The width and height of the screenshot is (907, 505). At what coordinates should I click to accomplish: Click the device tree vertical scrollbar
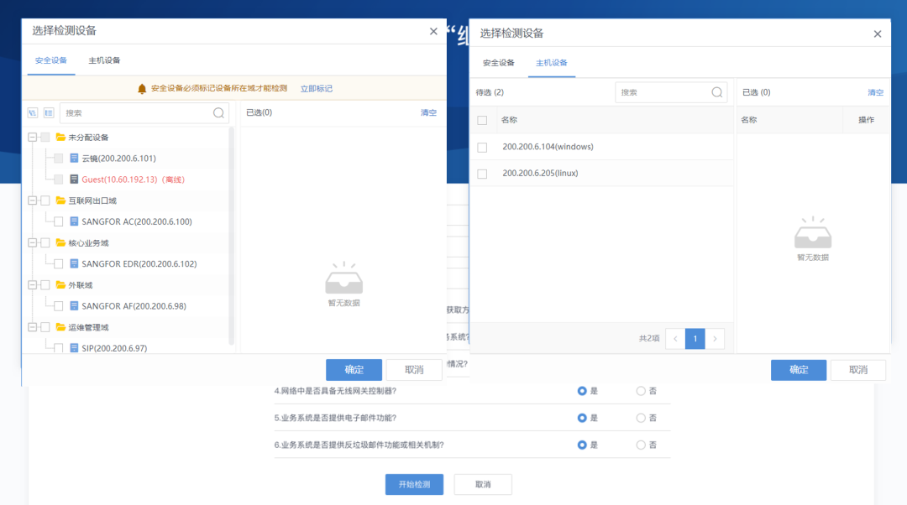pyautogui.click(x=232, y=236)
